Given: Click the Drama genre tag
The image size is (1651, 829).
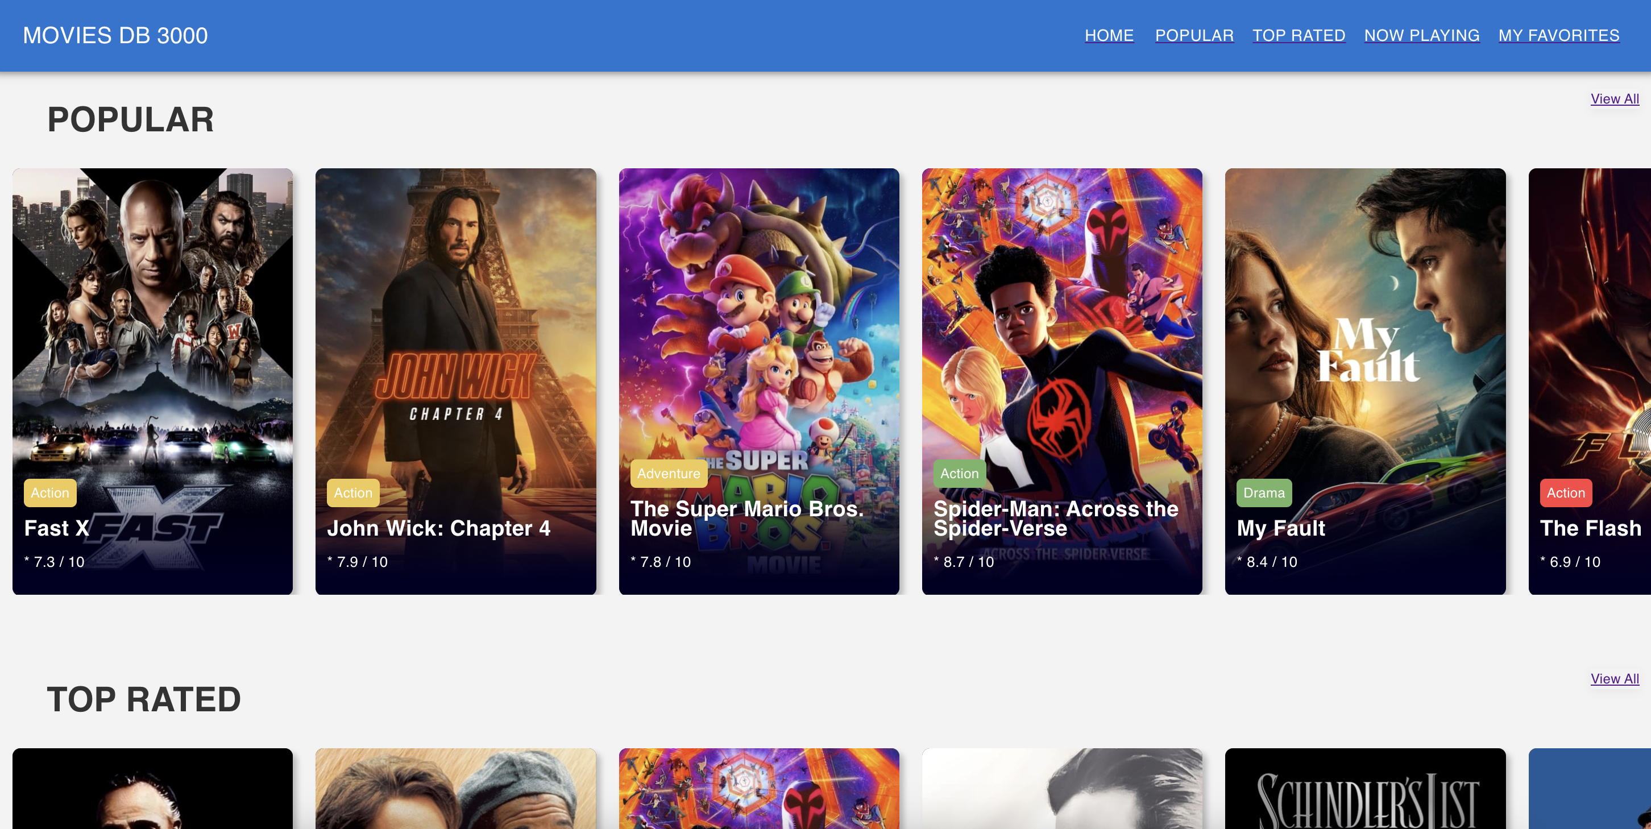Looking at the screenshot, I should [x=1264, y=492].
